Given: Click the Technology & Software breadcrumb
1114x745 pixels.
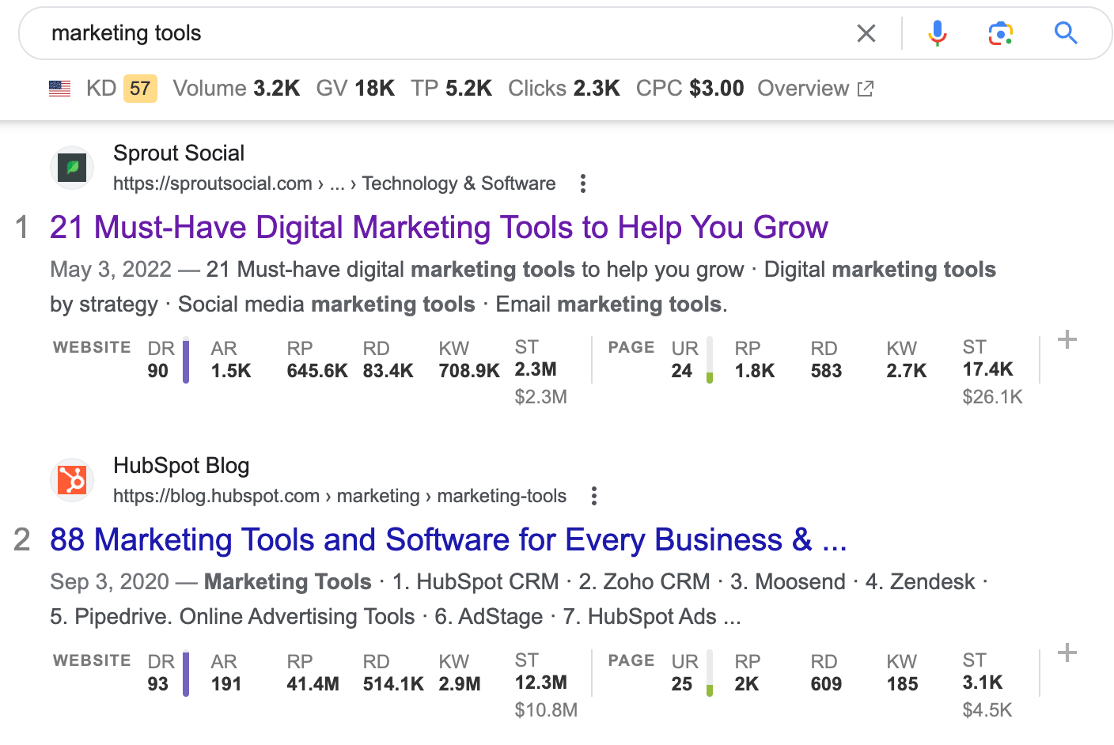Looking at the screenshot, I should [459, 183].
